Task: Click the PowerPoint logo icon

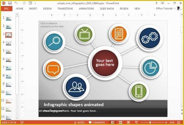Action: 4,3
